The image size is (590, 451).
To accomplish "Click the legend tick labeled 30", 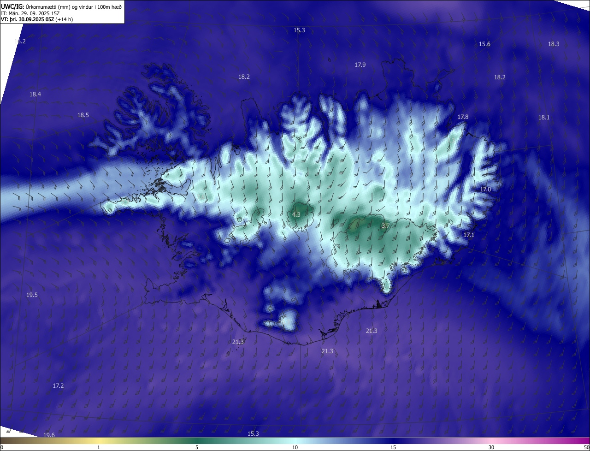I will pos(491,447).
